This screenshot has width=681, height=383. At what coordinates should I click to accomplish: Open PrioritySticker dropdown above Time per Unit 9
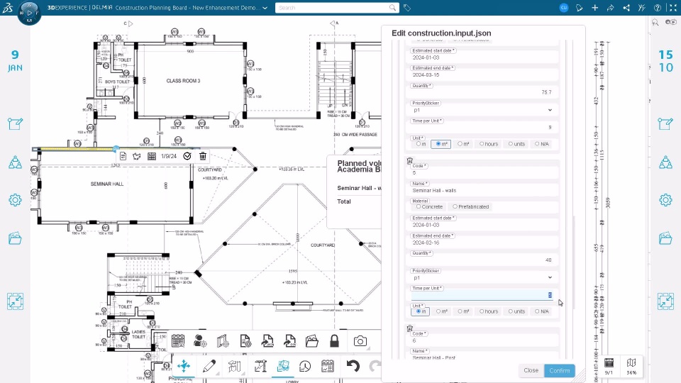pyautogui.click(x=482, y=110)
